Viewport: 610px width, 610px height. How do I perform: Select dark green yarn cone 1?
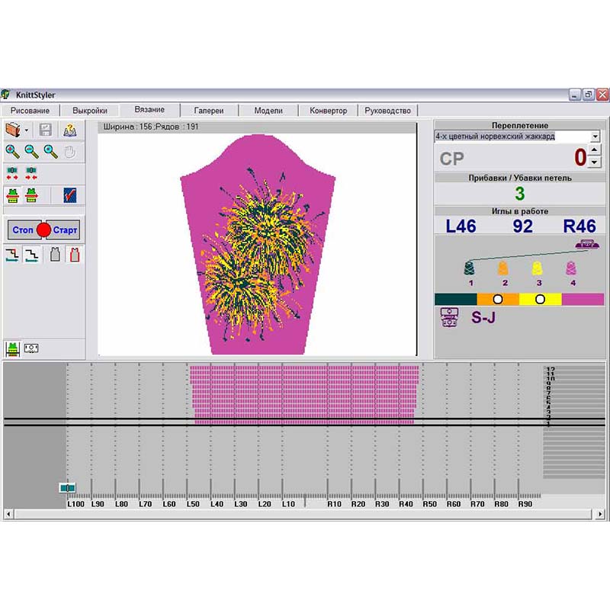pos(470,268)
